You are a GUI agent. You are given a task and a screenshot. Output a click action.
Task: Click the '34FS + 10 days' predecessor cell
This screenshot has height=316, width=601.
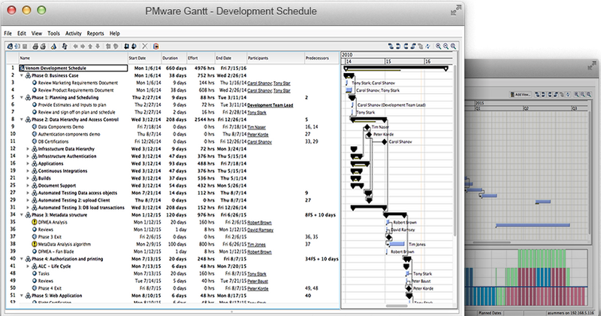click(x=322, y=259)
